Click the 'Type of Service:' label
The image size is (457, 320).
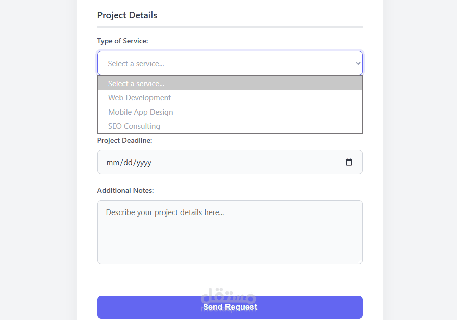(x=122, y=41)
